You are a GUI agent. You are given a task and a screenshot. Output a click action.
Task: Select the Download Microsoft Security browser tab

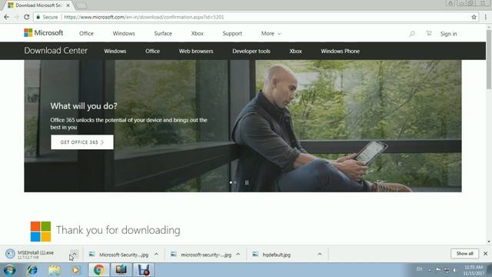pos(38,5)
